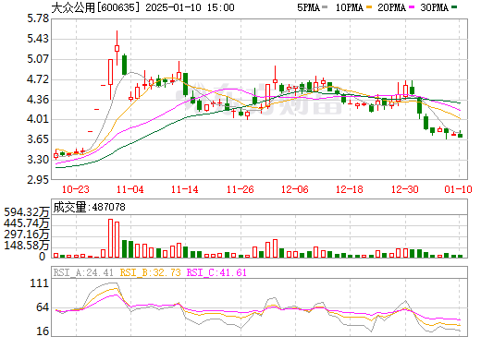Screen dimensions: 481x337
Task: Click the 16 RSI axis label
Action: click(x=43, y=331)
